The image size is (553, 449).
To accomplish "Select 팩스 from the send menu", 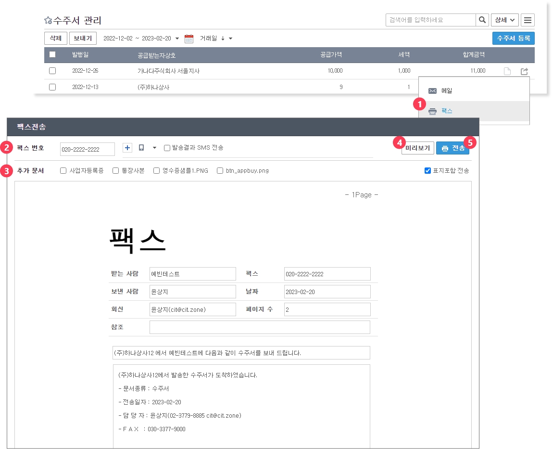I will 446,111.
